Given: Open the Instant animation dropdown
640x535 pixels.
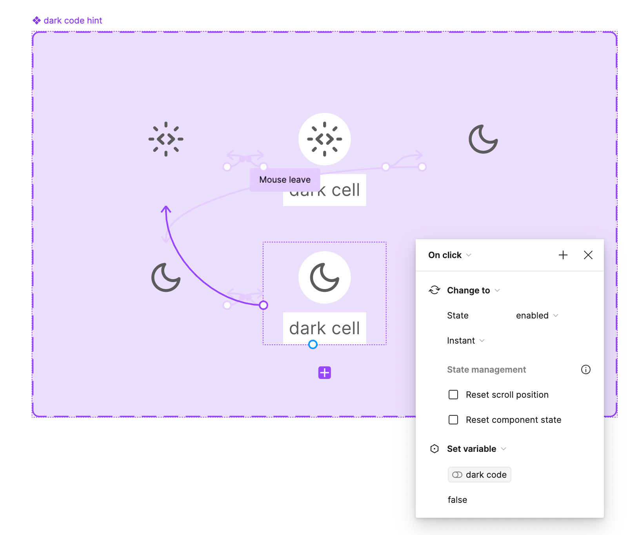Looking at the screenshot, I should tap(466, 340).
